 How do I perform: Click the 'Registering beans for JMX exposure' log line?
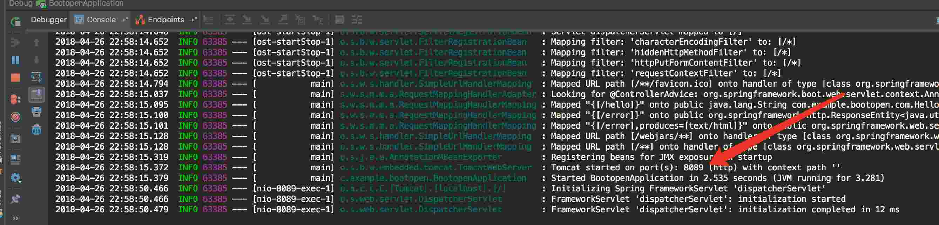click(414, 157)
